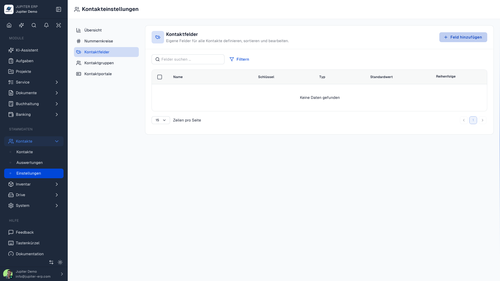This screenshot has height=281, width=500.
Task: Open the Jupiter Demo user account menu
Action: pos(34,274)
